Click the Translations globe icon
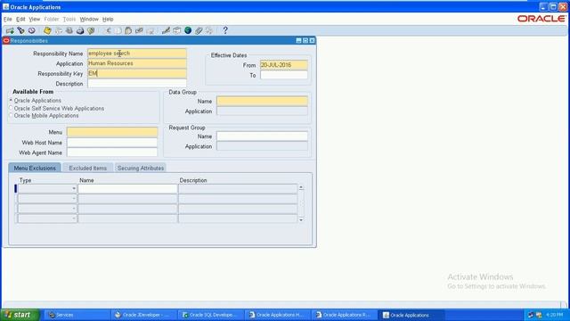Viewport: 570px width, 321px height. tap(188, 31)
